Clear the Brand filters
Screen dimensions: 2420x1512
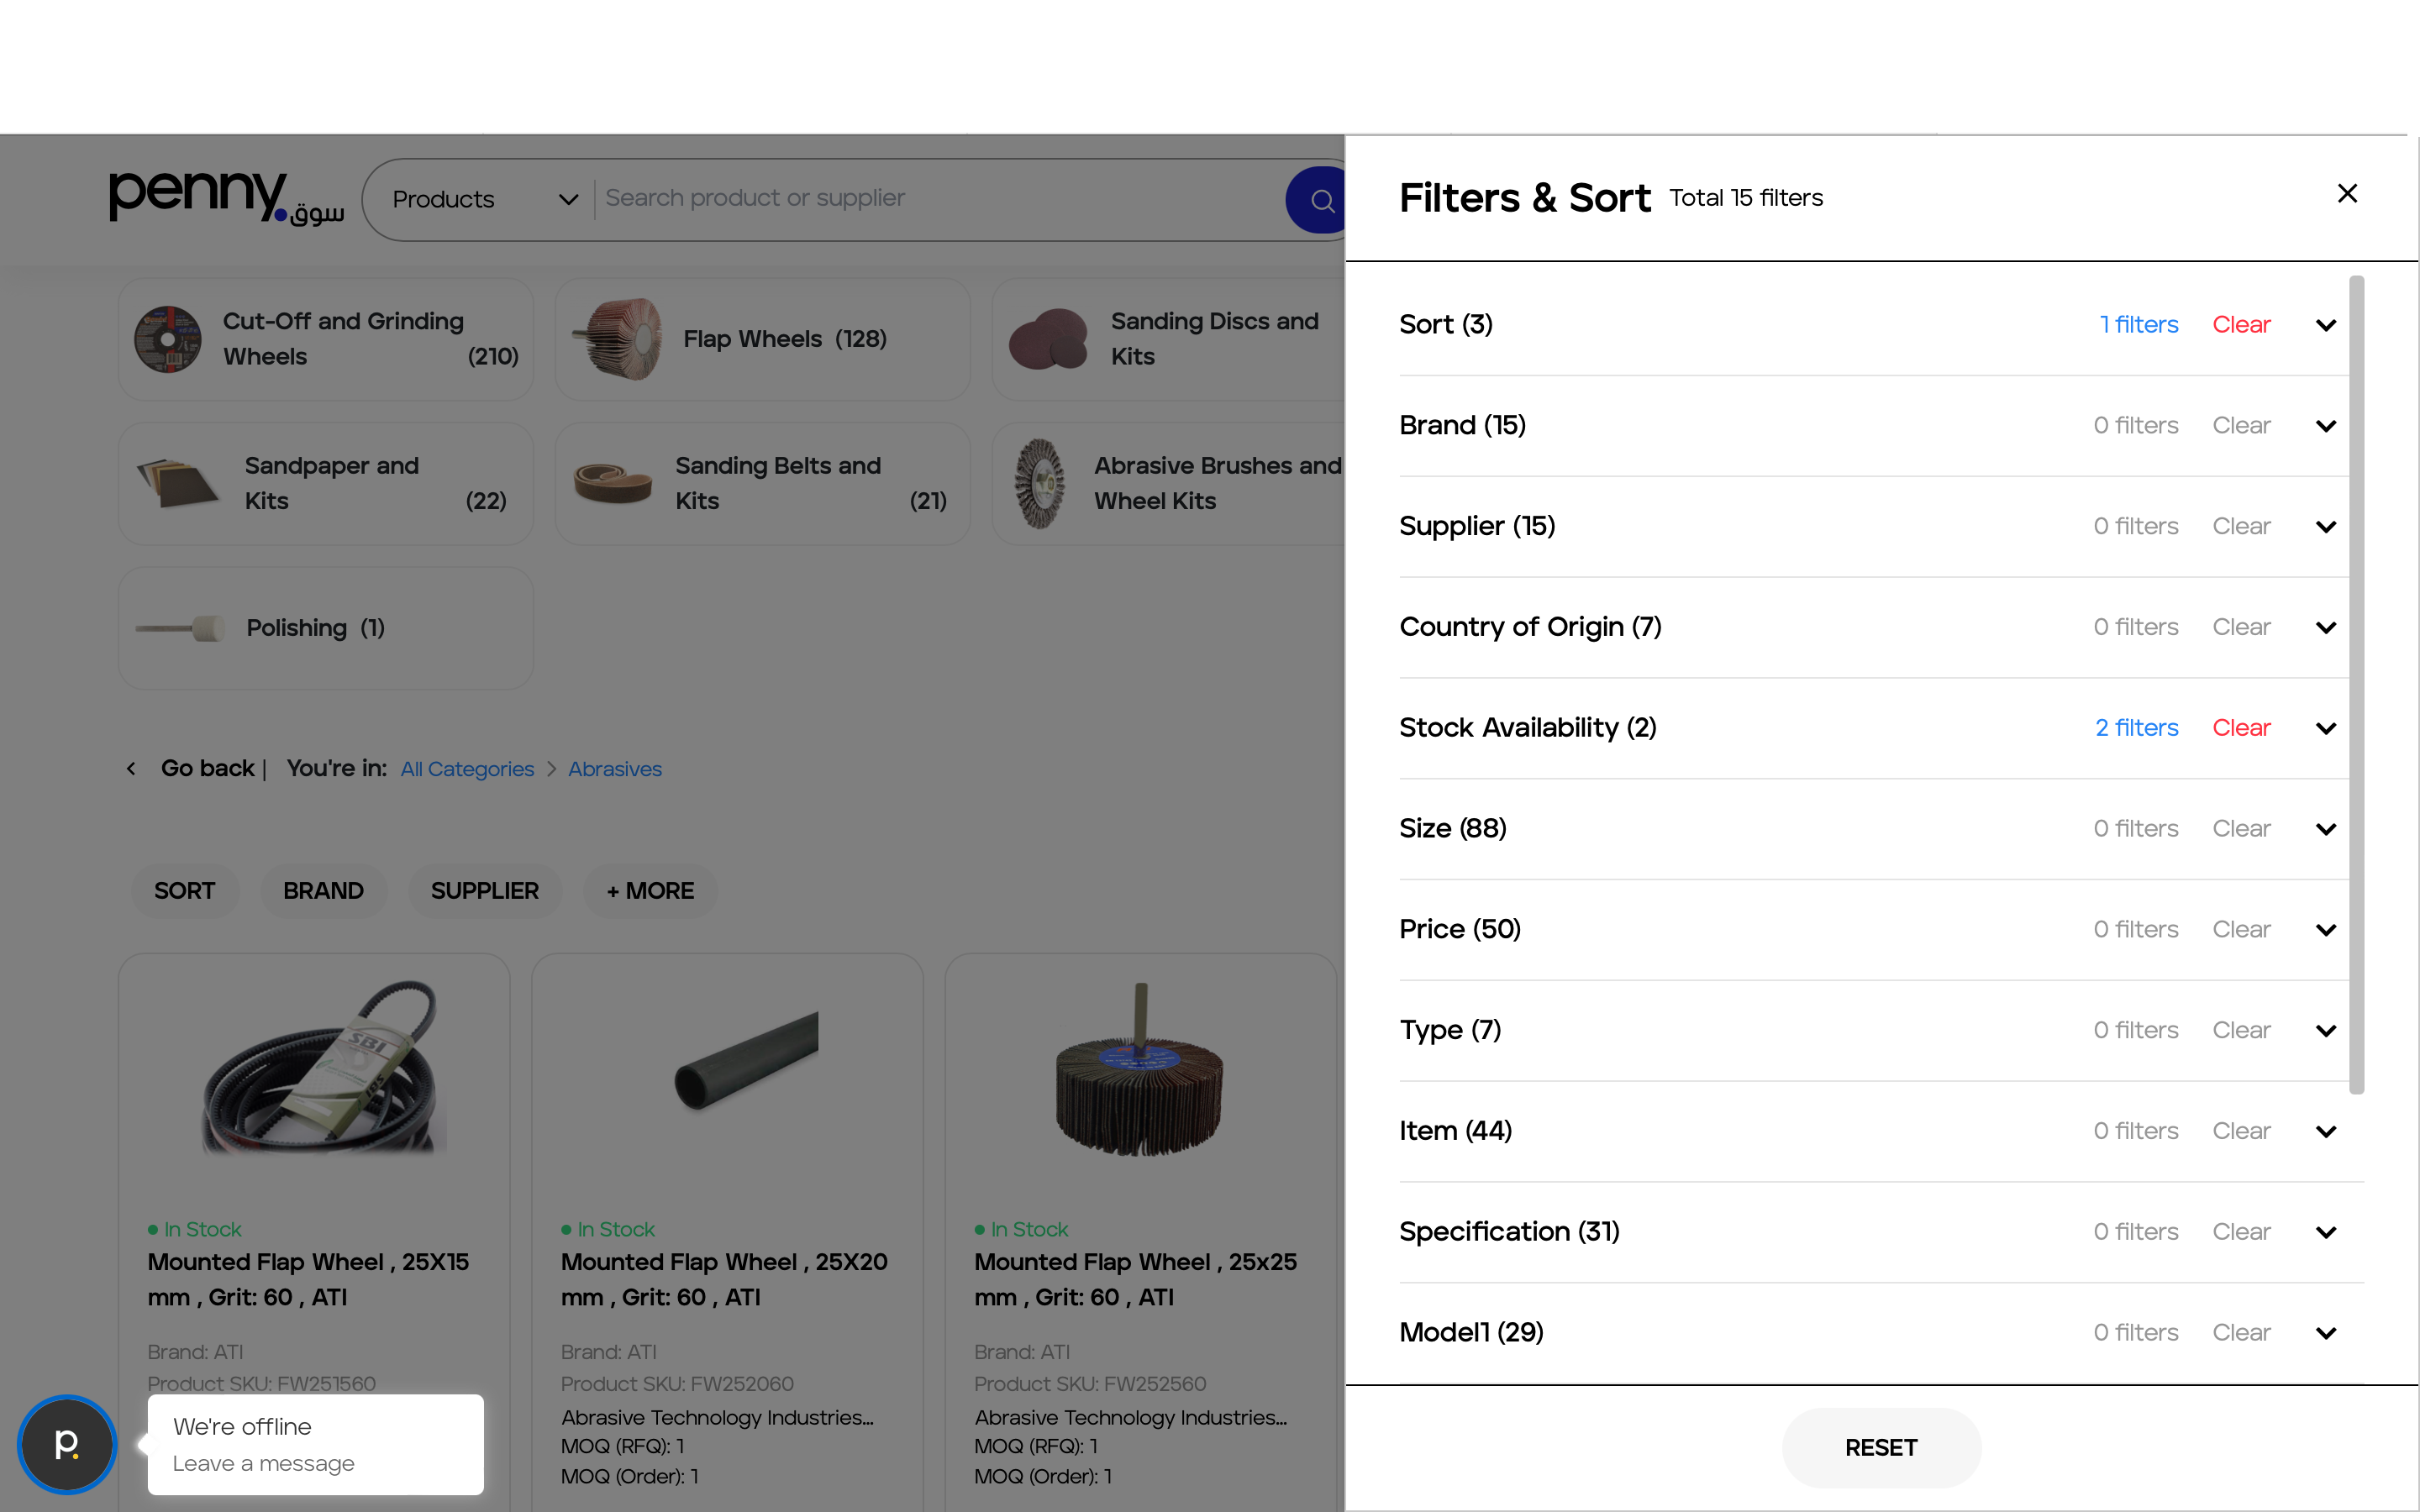(x=2241, y=425)
